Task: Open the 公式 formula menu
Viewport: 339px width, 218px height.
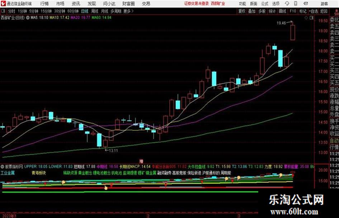Action: (265, 4)
